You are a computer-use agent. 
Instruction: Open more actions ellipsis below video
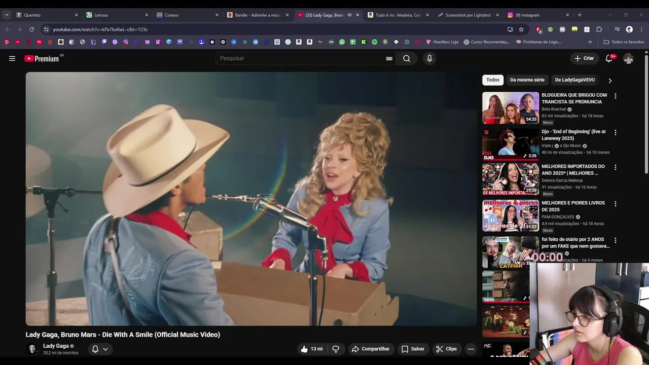pos(471,349)
